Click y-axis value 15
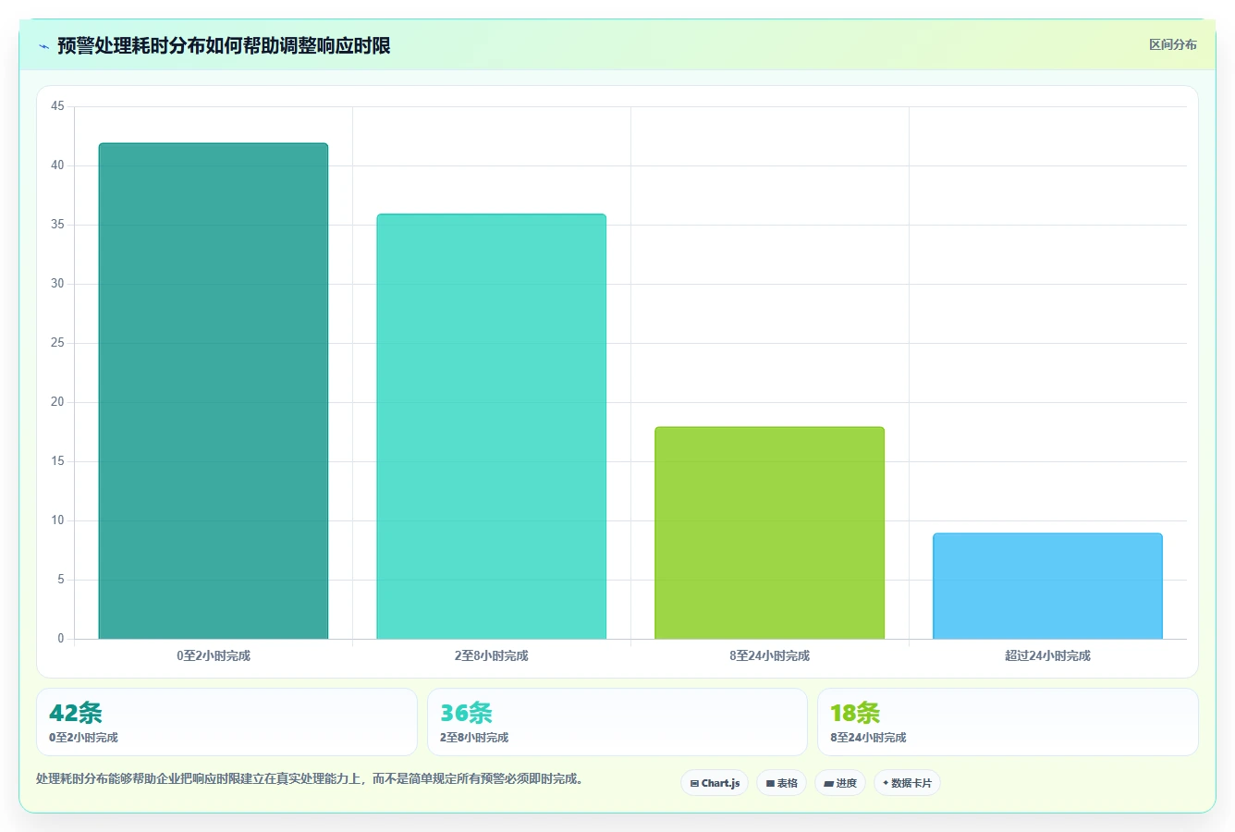Viewport: 1235px width, 832px height. tap(57, 461)
